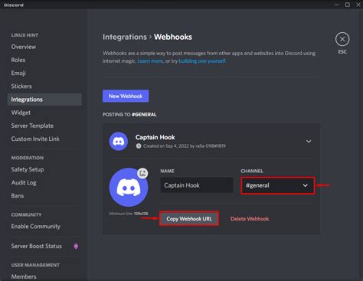Viewport: 363px width, 281px height.
Task: Click the Captain Hook small webhook avatar
Action: click(119, 142)
